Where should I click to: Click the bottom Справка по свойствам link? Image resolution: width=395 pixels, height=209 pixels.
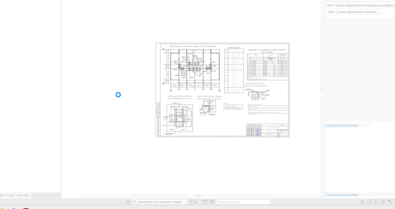tap(342, 194)
